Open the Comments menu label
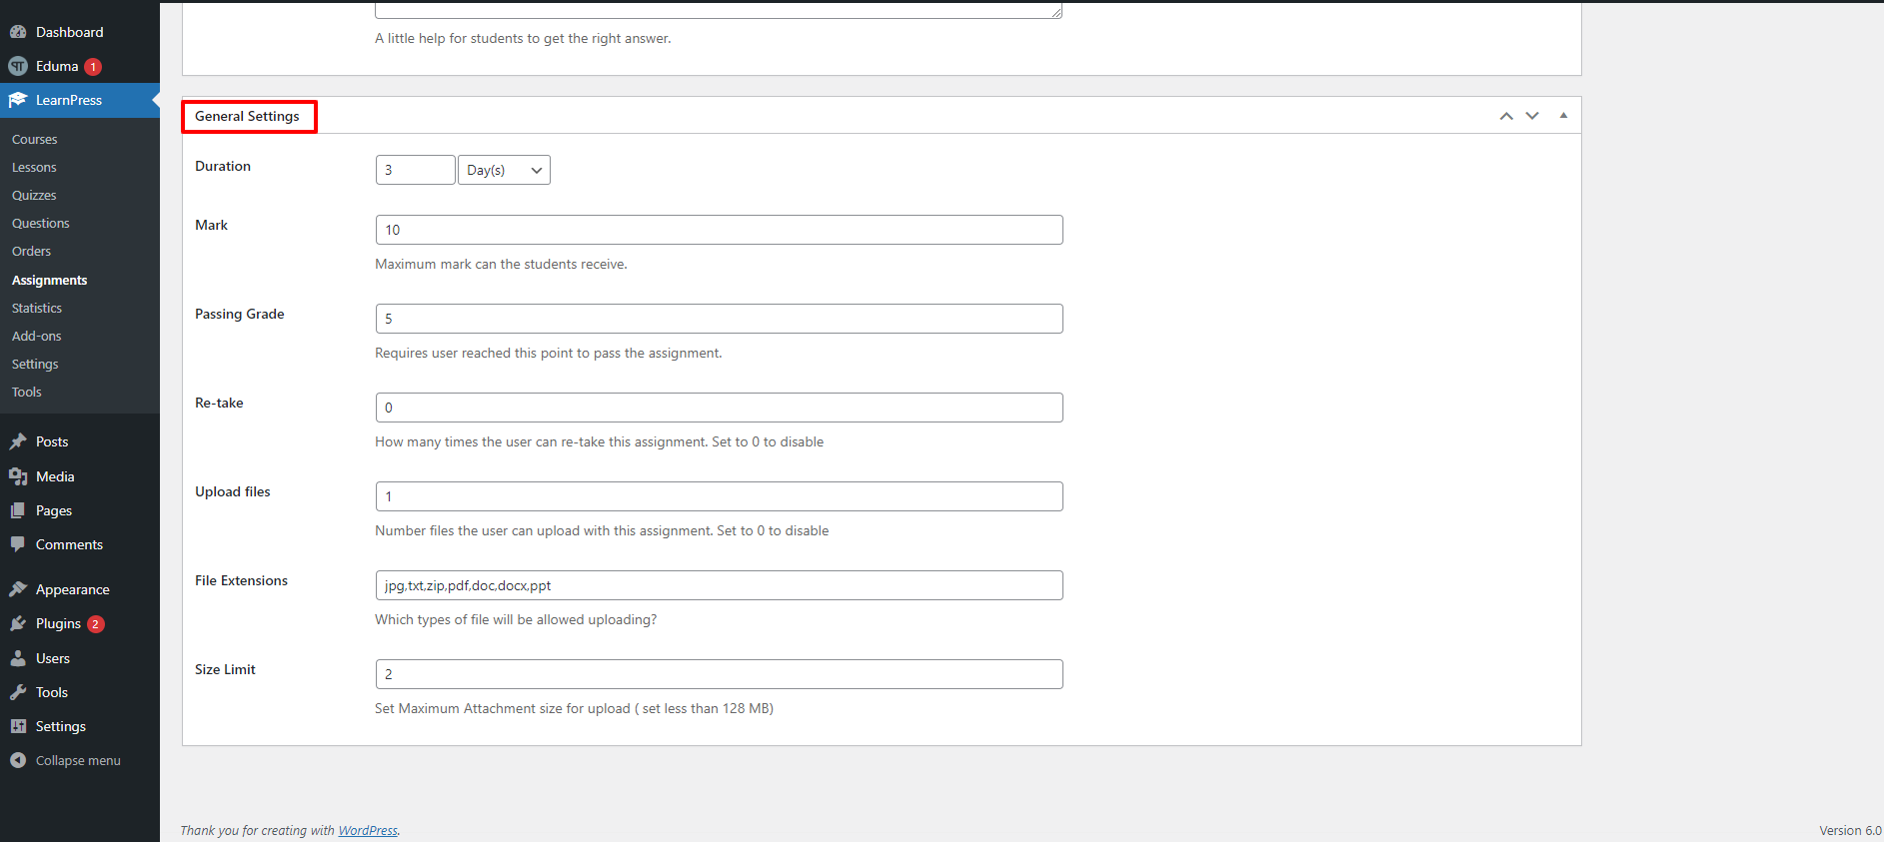The image size is (1884, 842). point(69,544)
